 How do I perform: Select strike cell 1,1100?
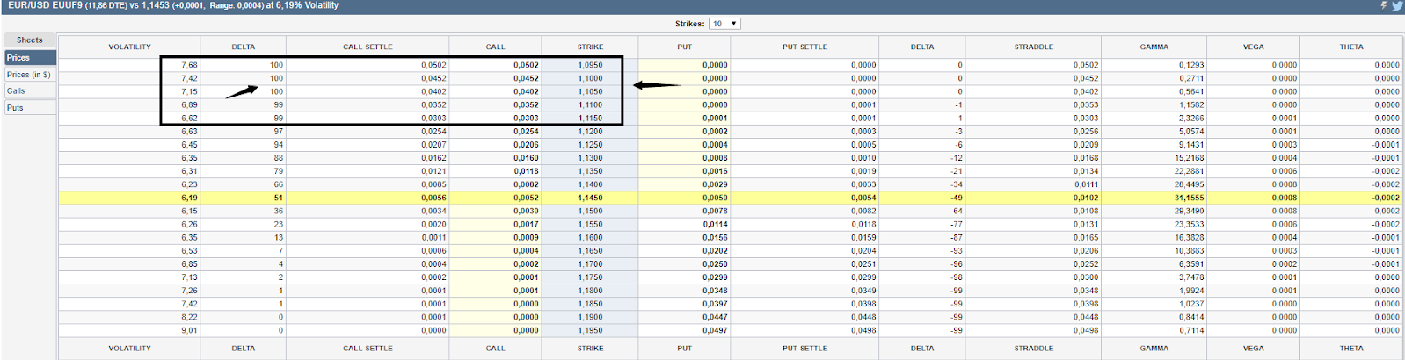590,104
